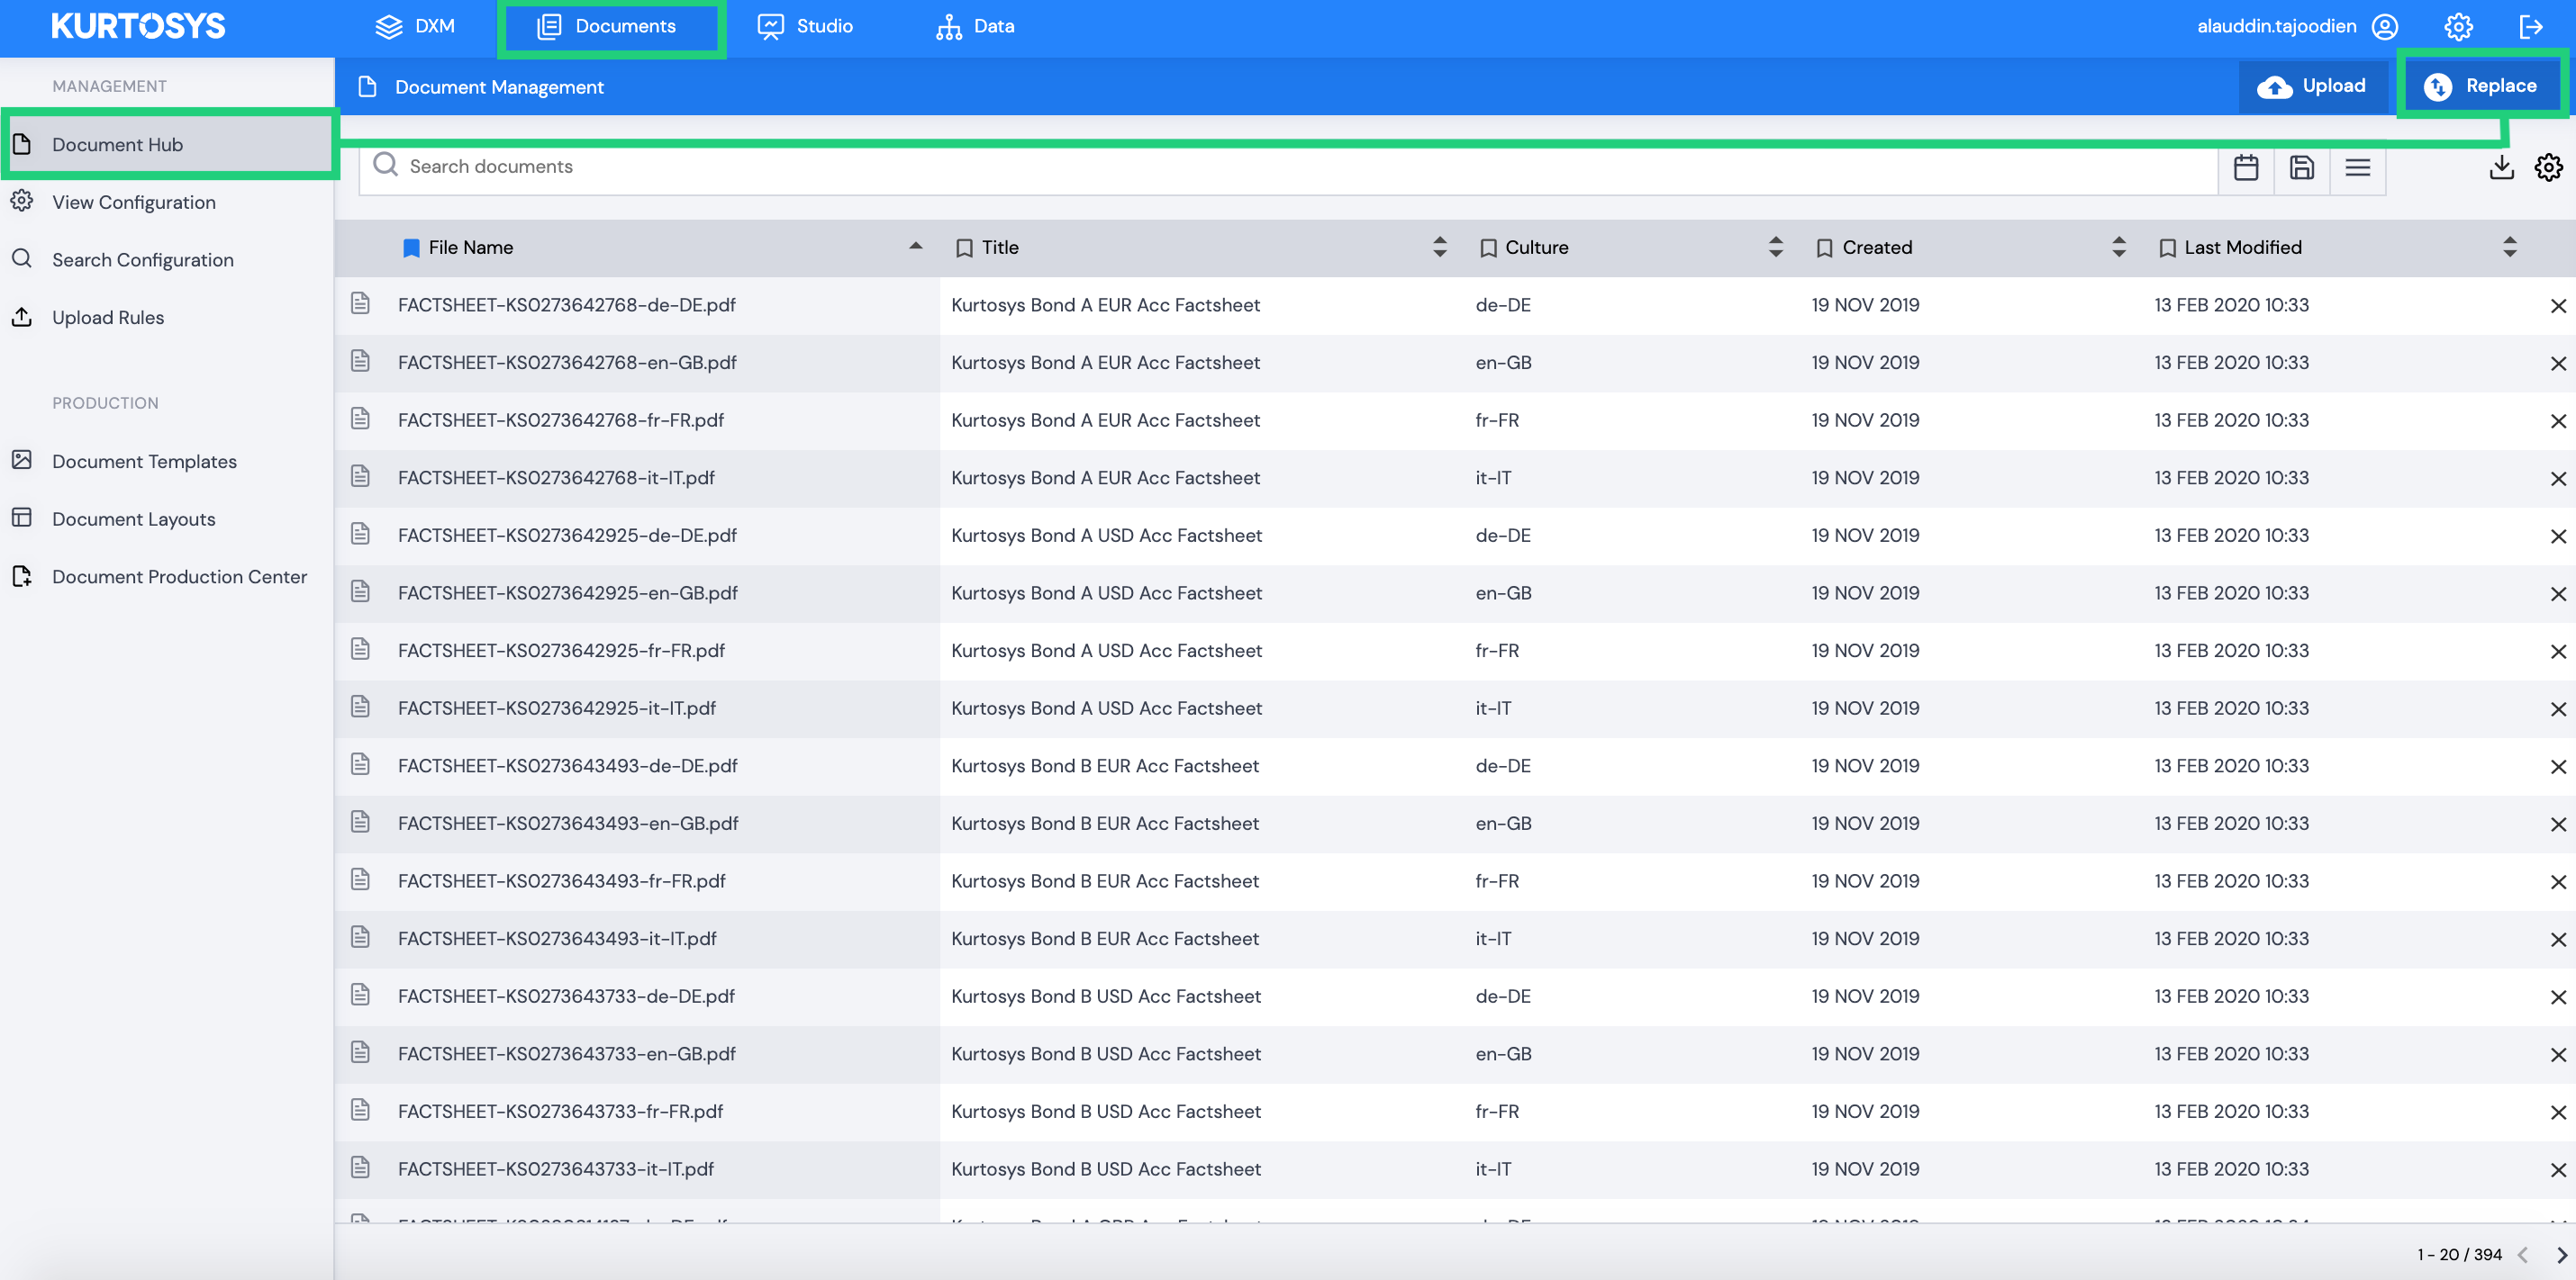Image resolution: width=2576 pixels, height=1280 pixels.
Task: Sort the Culture column
Action: pyautogui.click(x=1776, y=247)
